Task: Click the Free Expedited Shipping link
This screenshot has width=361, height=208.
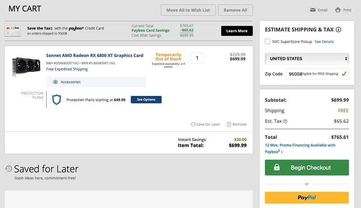Action: point(67,69)
